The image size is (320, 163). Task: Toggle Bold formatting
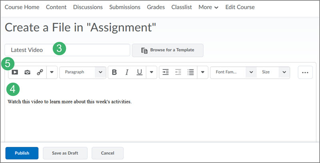pyautogui.click(x=114, y=72)
